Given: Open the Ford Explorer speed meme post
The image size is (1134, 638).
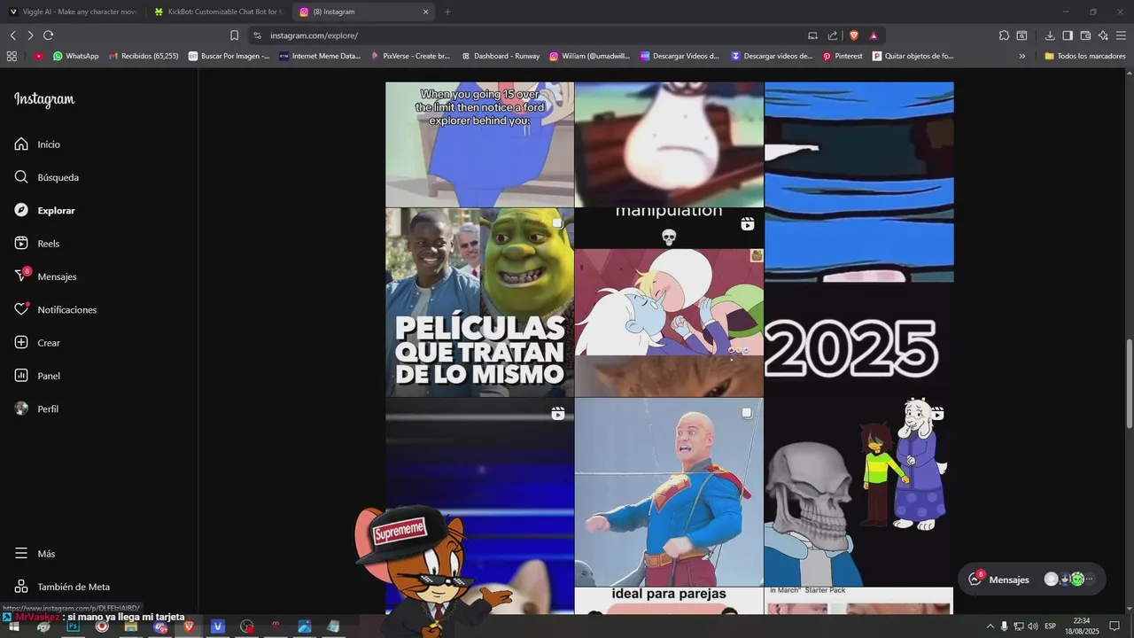Looking at the screenshot, I should (479, 144).
